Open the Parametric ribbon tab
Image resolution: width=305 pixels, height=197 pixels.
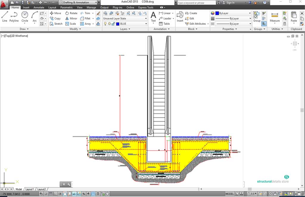point(66,7)
